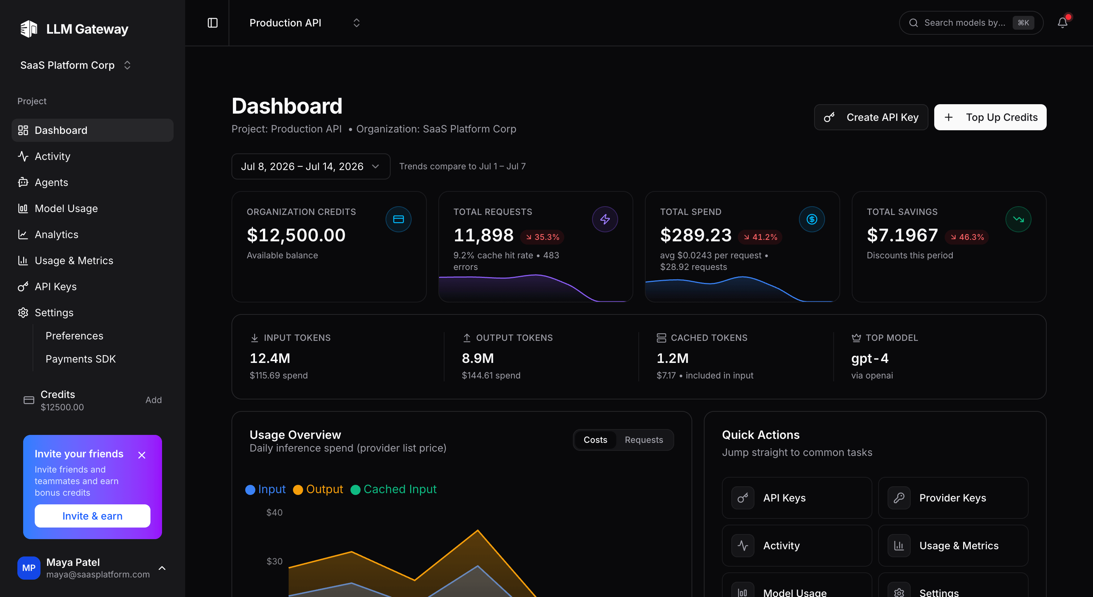The height and width of the screenshot is (597, 1093).
Task: Click the gpt-4 top model value
Action: click(x=870, y=358)
